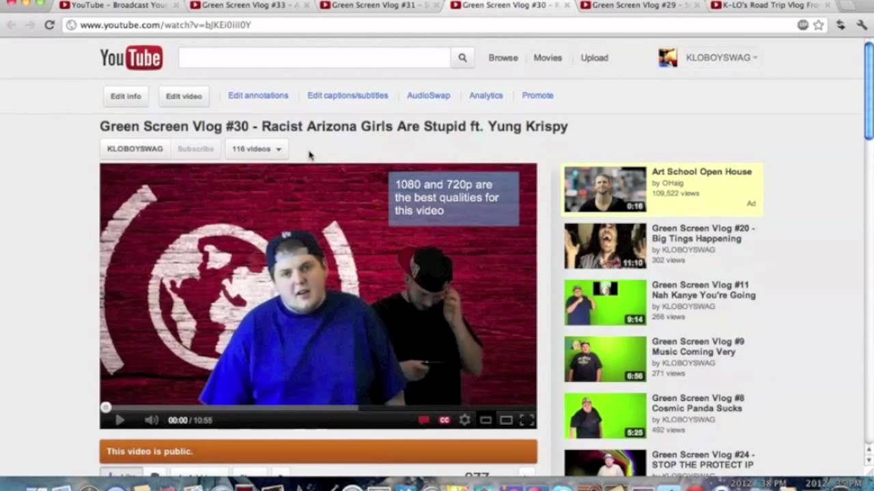Click Green Screen Vlog #8 title link
Screen dimensions: 874x491
click(698, 403)
